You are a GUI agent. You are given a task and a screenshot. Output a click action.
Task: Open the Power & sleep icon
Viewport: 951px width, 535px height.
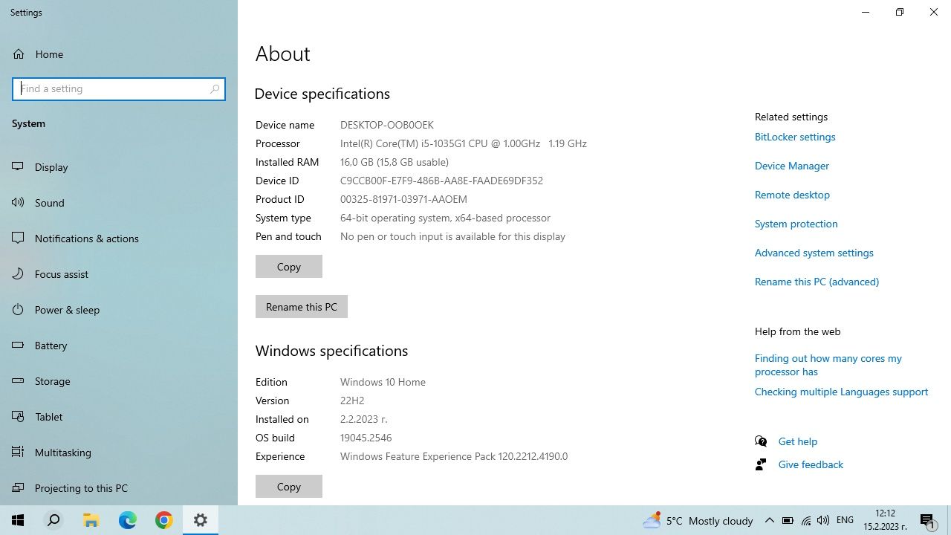point(19,310)
